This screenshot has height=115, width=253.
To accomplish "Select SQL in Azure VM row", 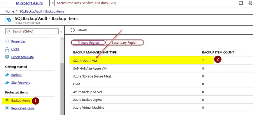I will pyautogui.click(x=162, y=61).
